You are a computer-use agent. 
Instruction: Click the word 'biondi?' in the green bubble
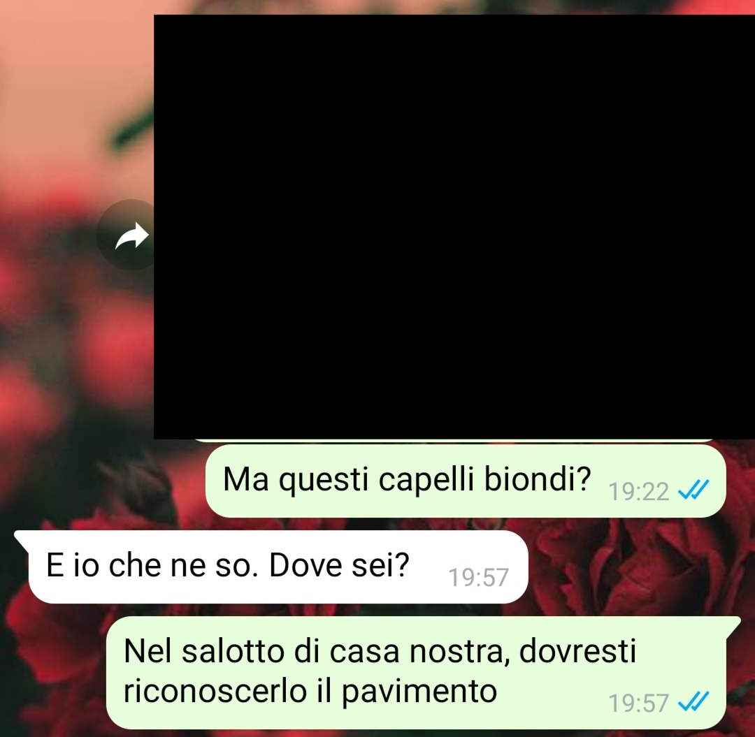tap(538, 479)
